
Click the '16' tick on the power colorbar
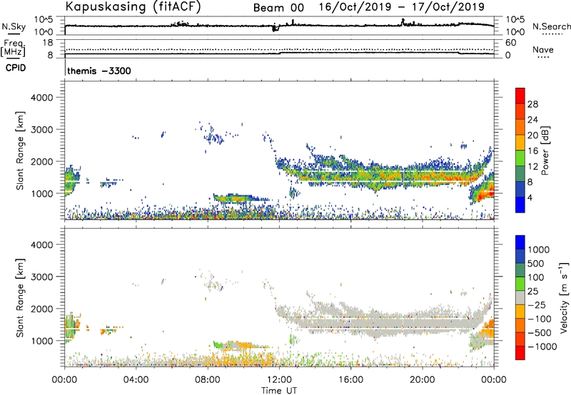tap(532, 151)
